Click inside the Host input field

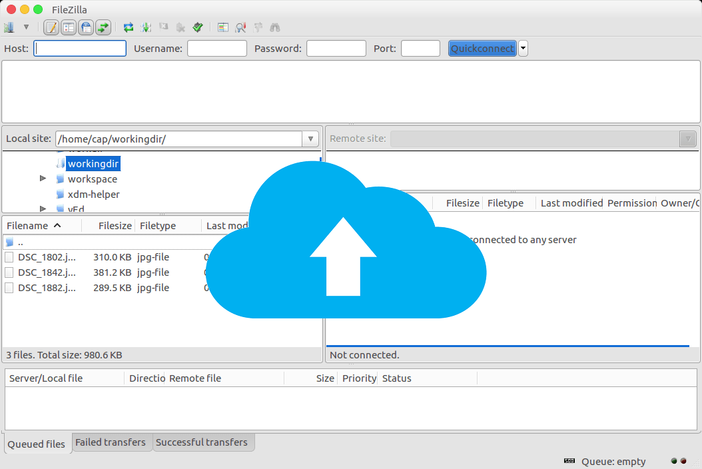coord(79,48)
